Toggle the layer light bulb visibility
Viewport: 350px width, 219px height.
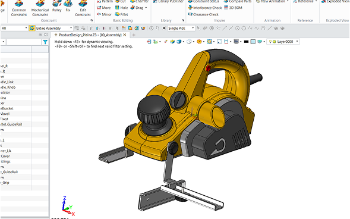tap(270, 42)
